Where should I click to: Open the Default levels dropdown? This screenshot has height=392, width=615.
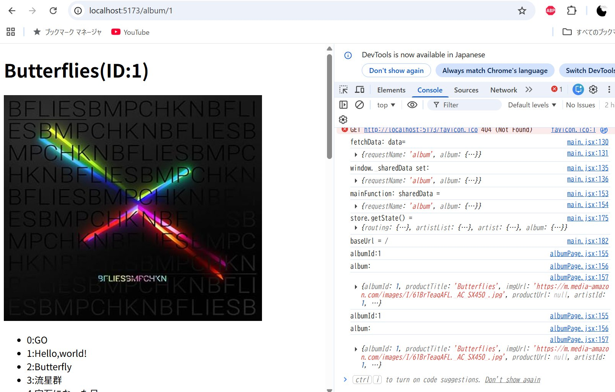(532, 105)
